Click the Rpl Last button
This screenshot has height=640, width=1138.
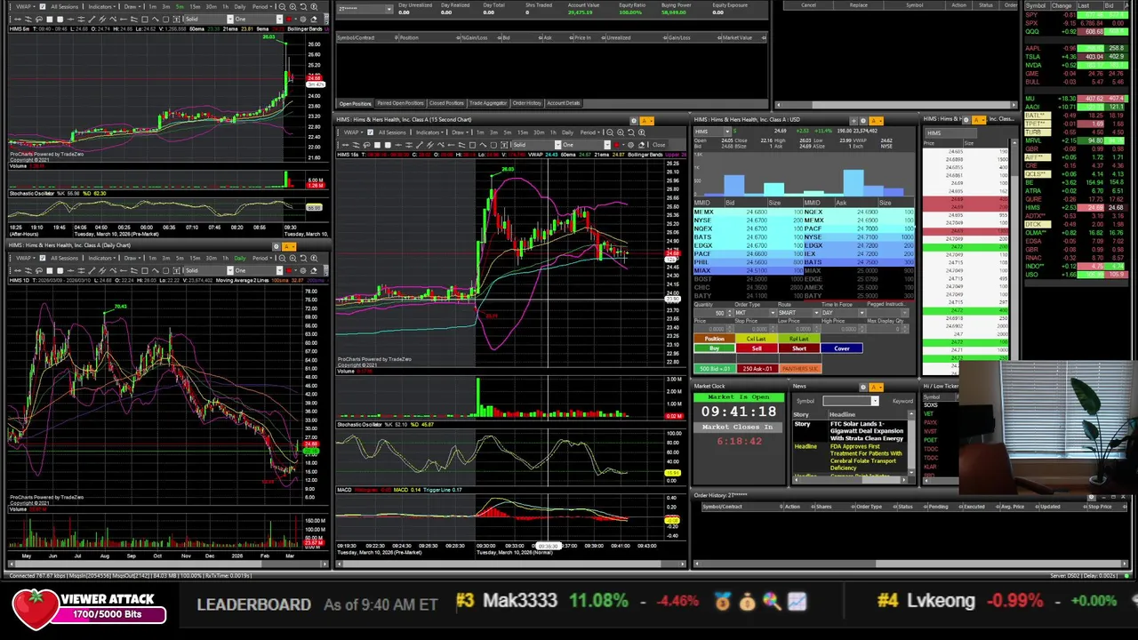799,339
